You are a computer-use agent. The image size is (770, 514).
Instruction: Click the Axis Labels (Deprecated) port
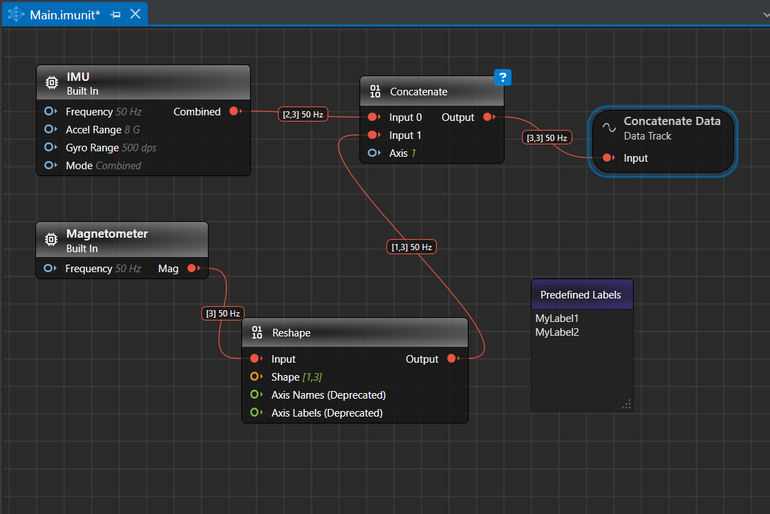(256, 412)
